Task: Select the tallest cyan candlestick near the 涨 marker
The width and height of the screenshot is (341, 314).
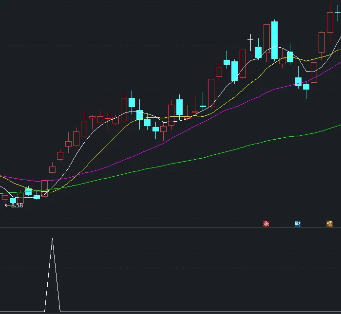Action: [274, 40]
